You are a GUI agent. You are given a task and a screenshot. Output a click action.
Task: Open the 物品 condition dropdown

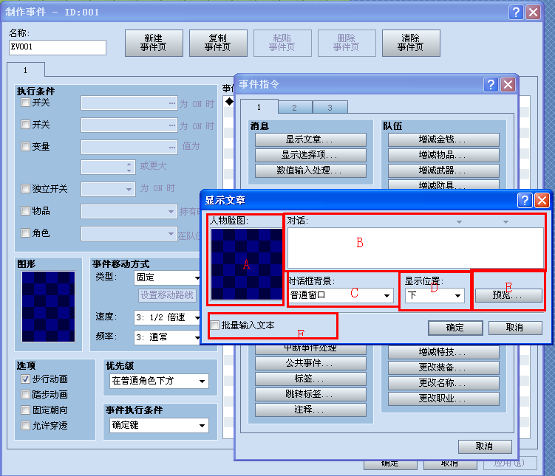coord(129,211)
